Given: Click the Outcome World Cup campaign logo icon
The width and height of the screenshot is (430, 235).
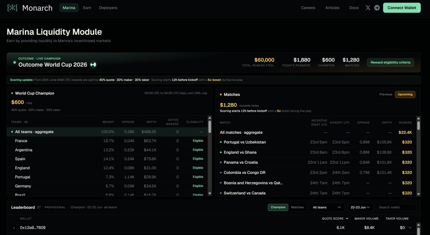Looking at the screenshot, I should coord(93,65).
